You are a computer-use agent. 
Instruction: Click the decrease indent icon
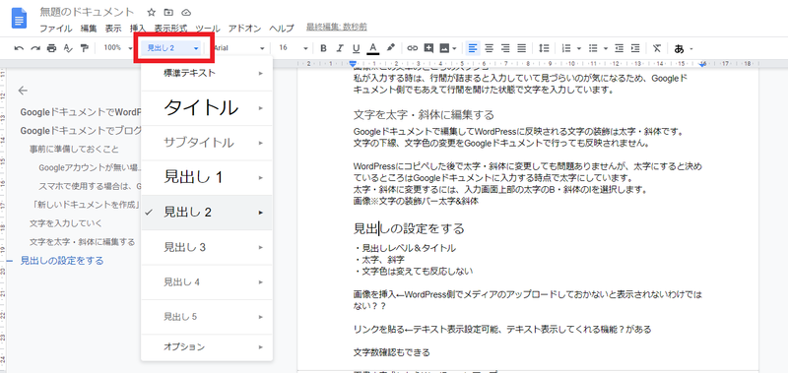coord(620,48)
